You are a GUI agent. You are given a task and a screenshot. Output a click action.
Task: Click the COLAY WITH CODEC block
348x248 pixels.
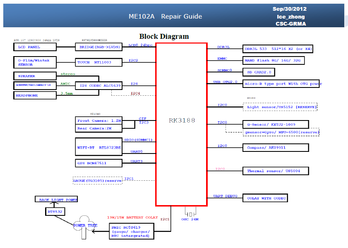[265, 198]
